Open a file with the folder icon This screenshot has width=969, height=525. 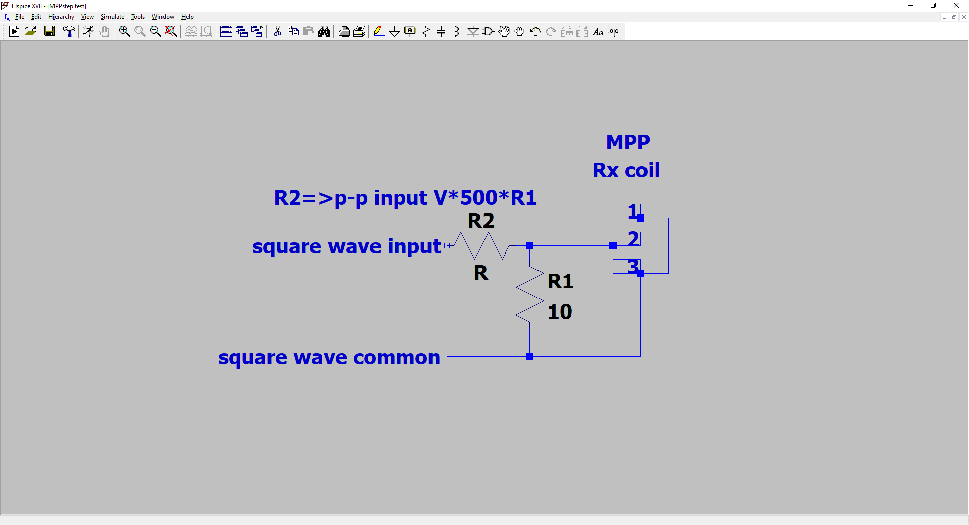pyautogui.click(x=30, y=32)
